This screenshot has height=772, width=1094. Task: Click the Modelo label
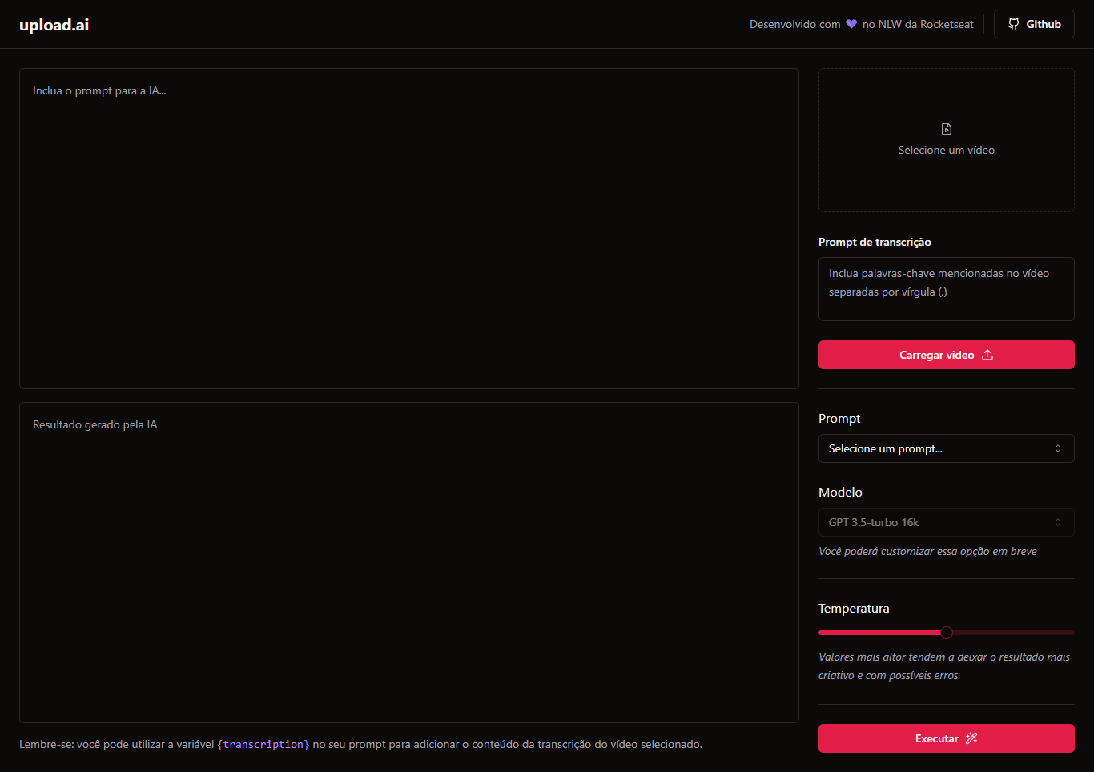coord(840,493)
